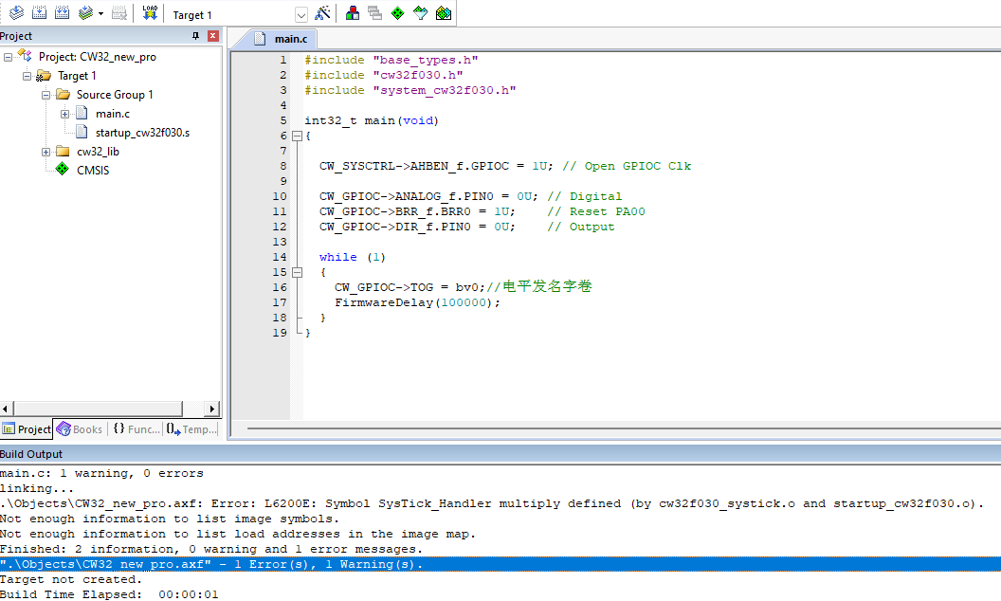This screenshot has width=1001, height=601.
Task: Click the project panel horizontal scrollbar thumb
Action: 98,409
